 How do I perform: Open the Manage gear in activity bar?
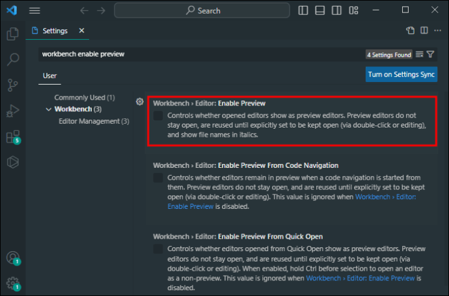(12, 283)
